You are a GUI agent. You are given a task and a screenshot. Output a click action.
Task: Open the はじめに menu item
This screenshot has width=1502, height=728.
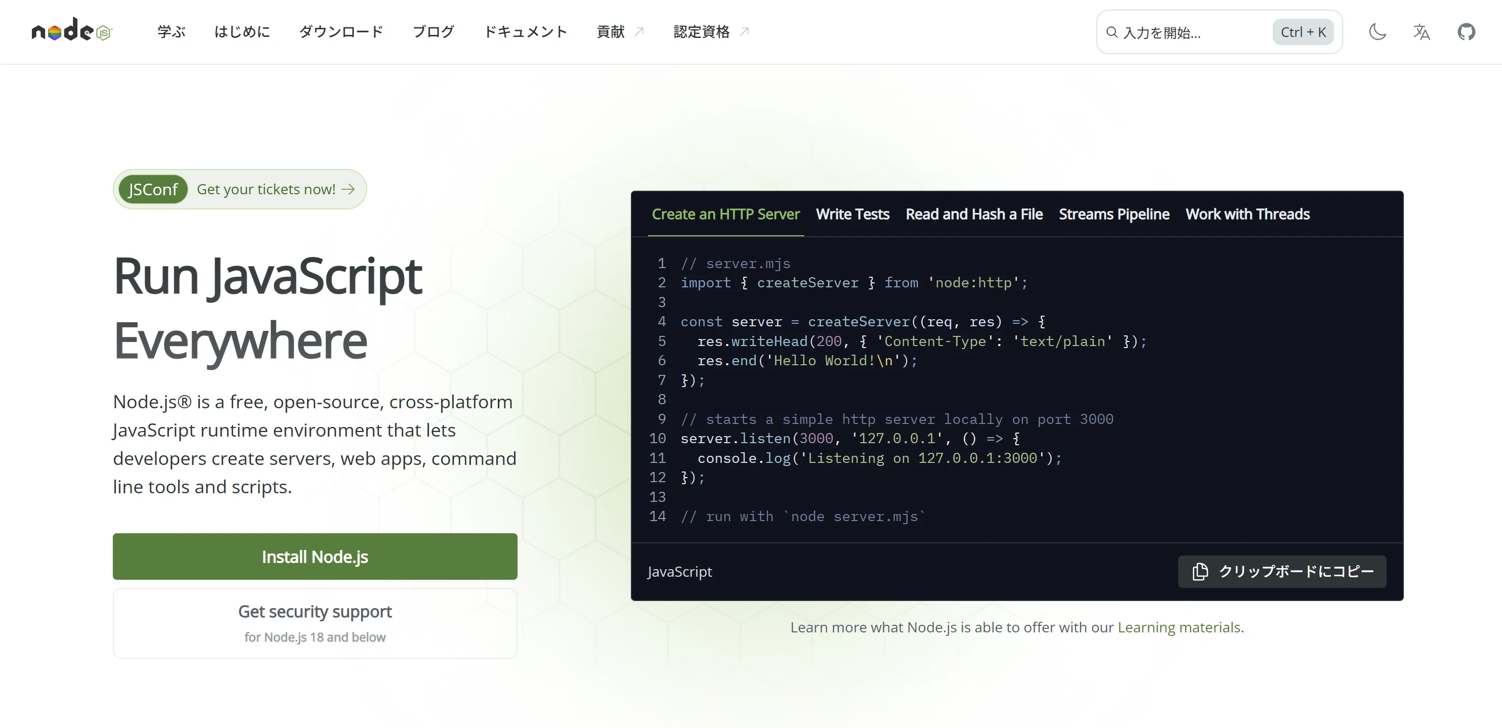(x=242, y=31)
